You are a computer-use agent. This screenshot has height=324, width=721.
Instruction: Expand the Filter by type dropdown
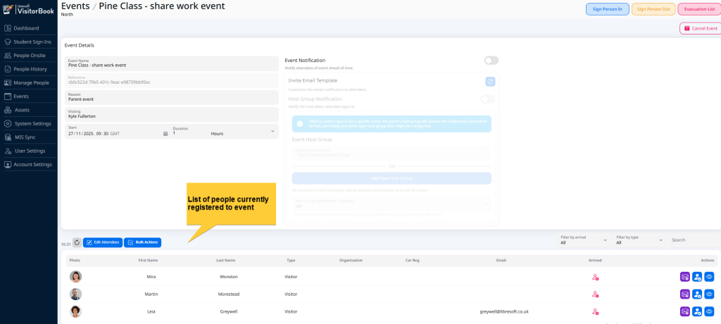[639, 240]
